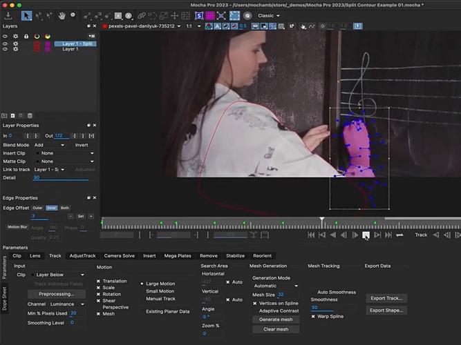Toggle the Shear motion checkbox
The height and width of the screenshot is (345, 461).
99,300
